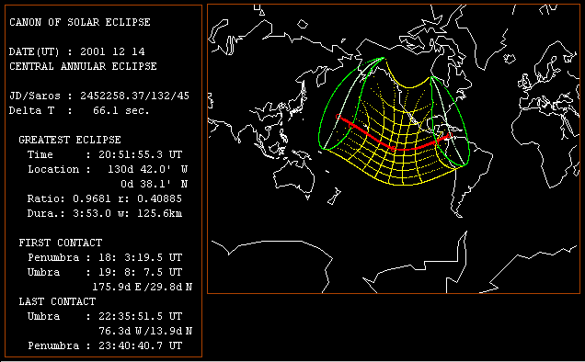Click the FIRST CONTACT heading

61,243
